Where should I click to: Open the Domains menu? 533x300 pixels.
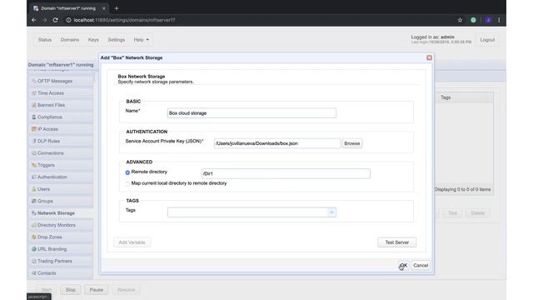[70, 40]
